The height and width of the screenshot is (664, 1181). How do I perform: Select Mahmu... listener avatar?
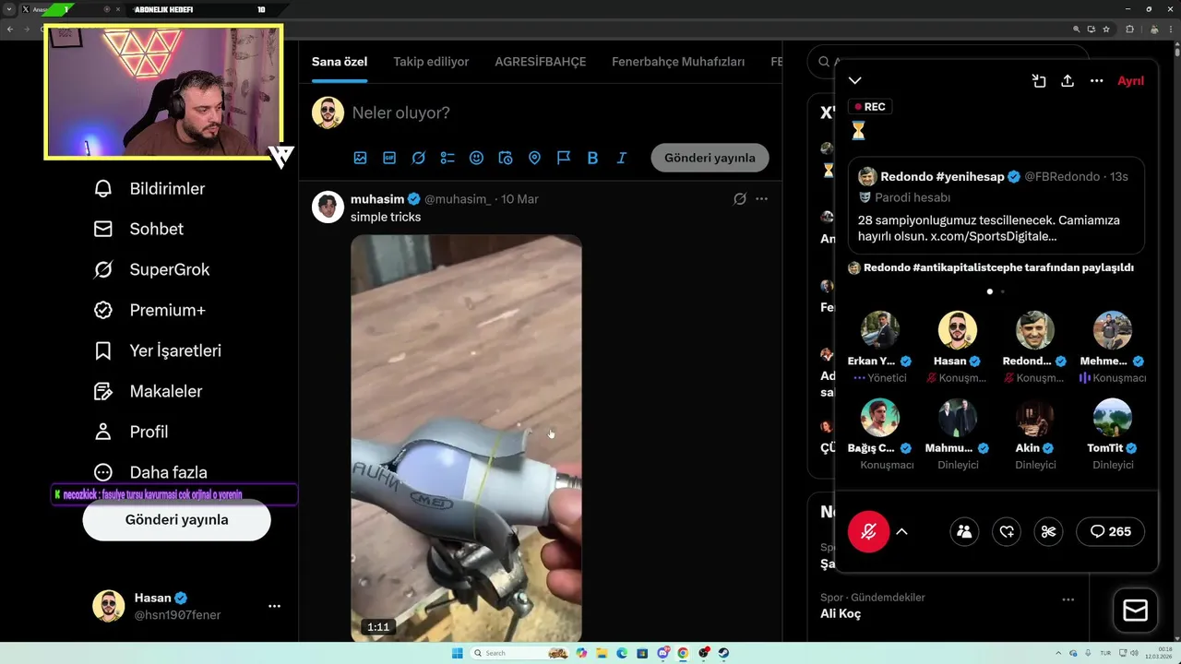click(x=958, y=418)
